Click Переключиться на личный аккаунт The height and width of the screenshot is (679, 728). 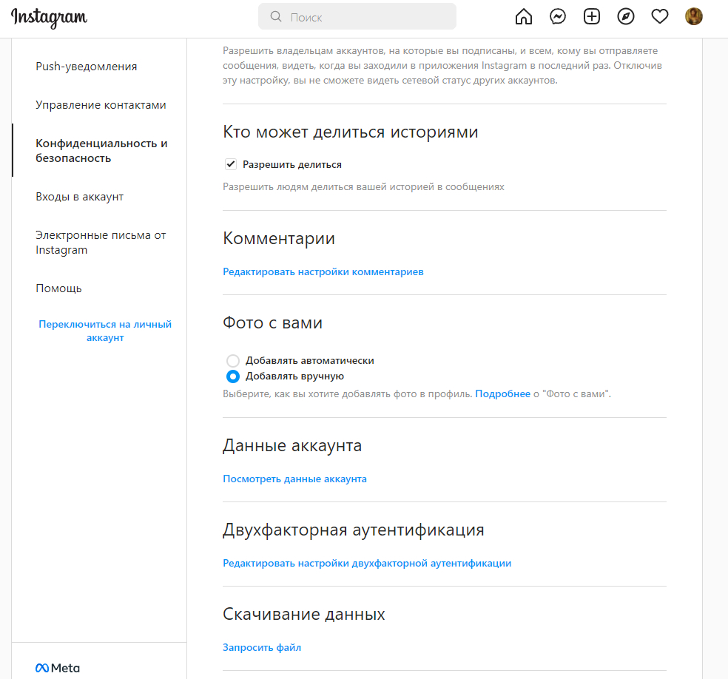click(x=104, y=330)
